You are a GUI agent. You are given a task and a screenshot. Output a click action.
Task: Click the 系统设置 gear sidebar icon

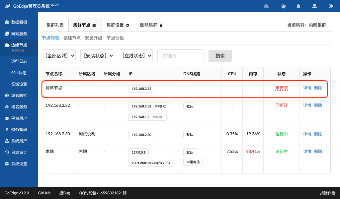point(7,164)
